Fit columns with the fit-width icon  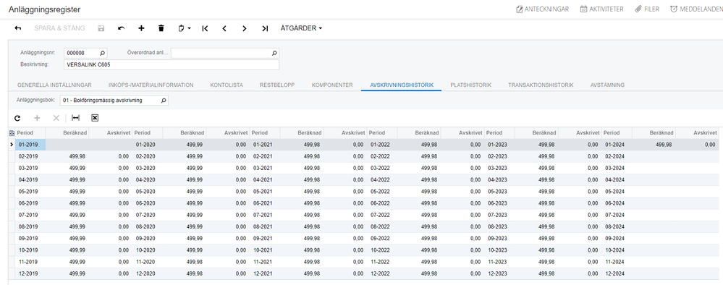[75, 119]
